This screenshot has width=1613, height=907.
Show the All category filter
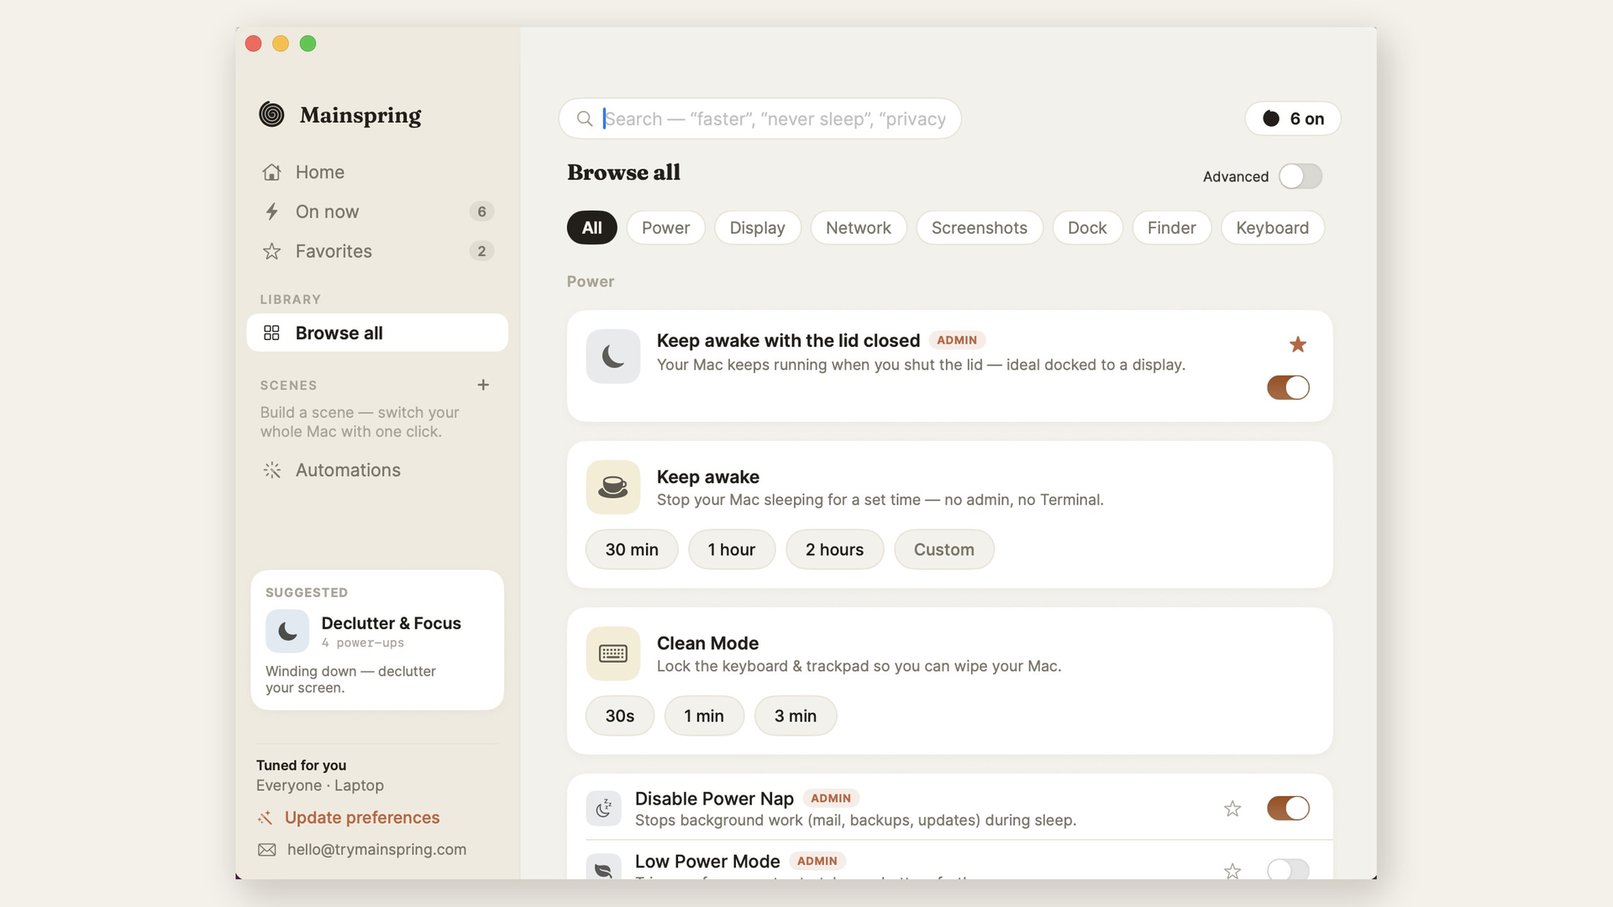(x=592, y=228)
